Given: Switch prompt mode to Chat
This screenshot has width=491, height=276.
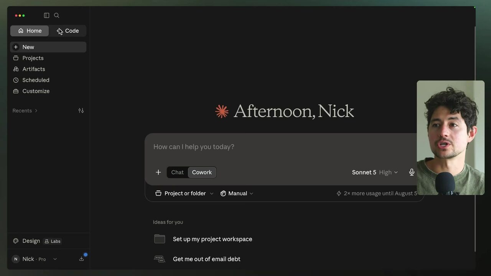Looking at the screenshot, I should pyautogui.click(x=177, y=172).
